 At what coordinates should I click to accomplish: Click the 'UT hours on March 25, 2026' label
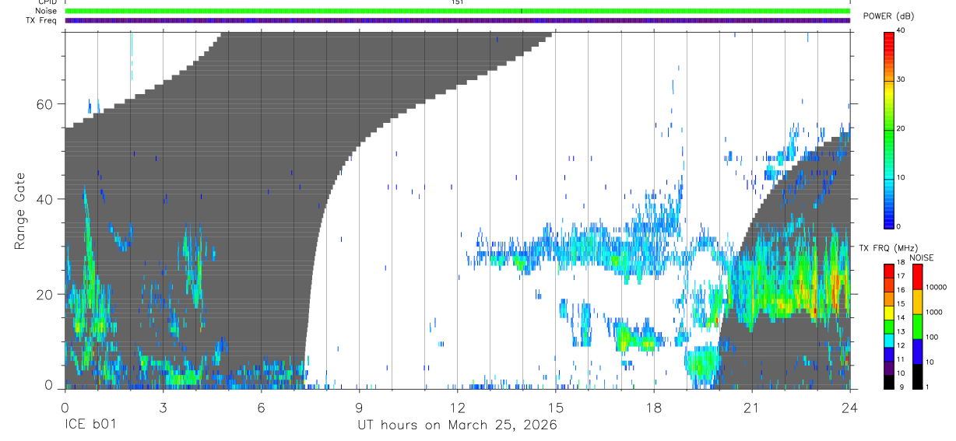pos(457,425)
